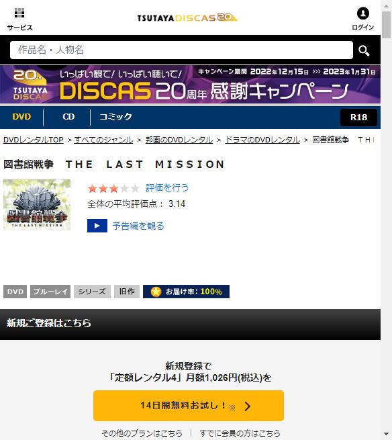Click the page vertical scrollbar
Screen dimensions: 392x440
point(387,220)
